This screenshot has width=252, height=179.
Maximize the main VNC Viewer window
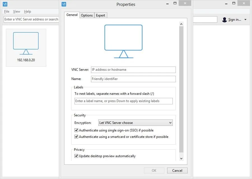234,3
